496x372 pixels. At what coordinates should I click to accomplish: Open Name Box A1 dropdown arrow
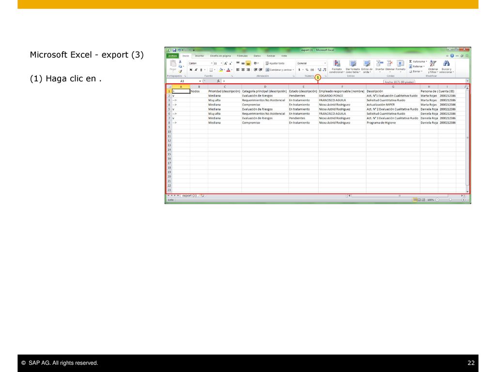point(200,81)
